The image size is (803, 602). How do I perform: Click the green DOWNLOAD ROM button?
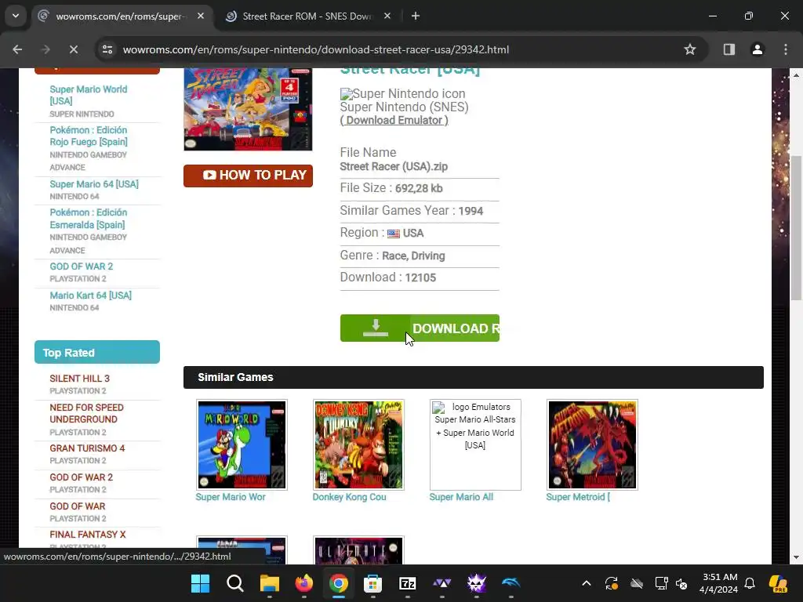pos(420,328)
